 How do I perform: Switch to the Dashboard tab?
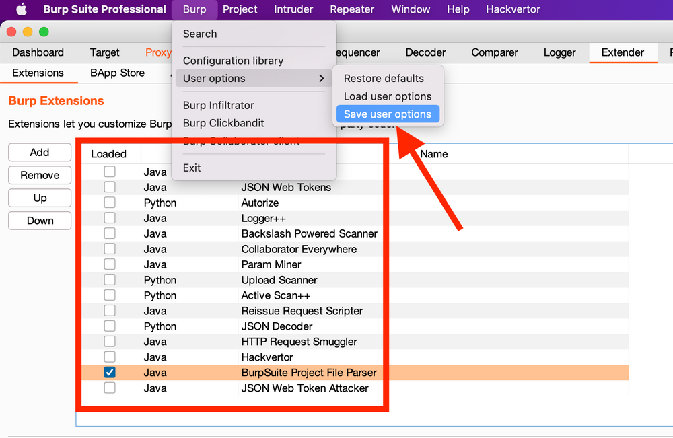(38, 52)
